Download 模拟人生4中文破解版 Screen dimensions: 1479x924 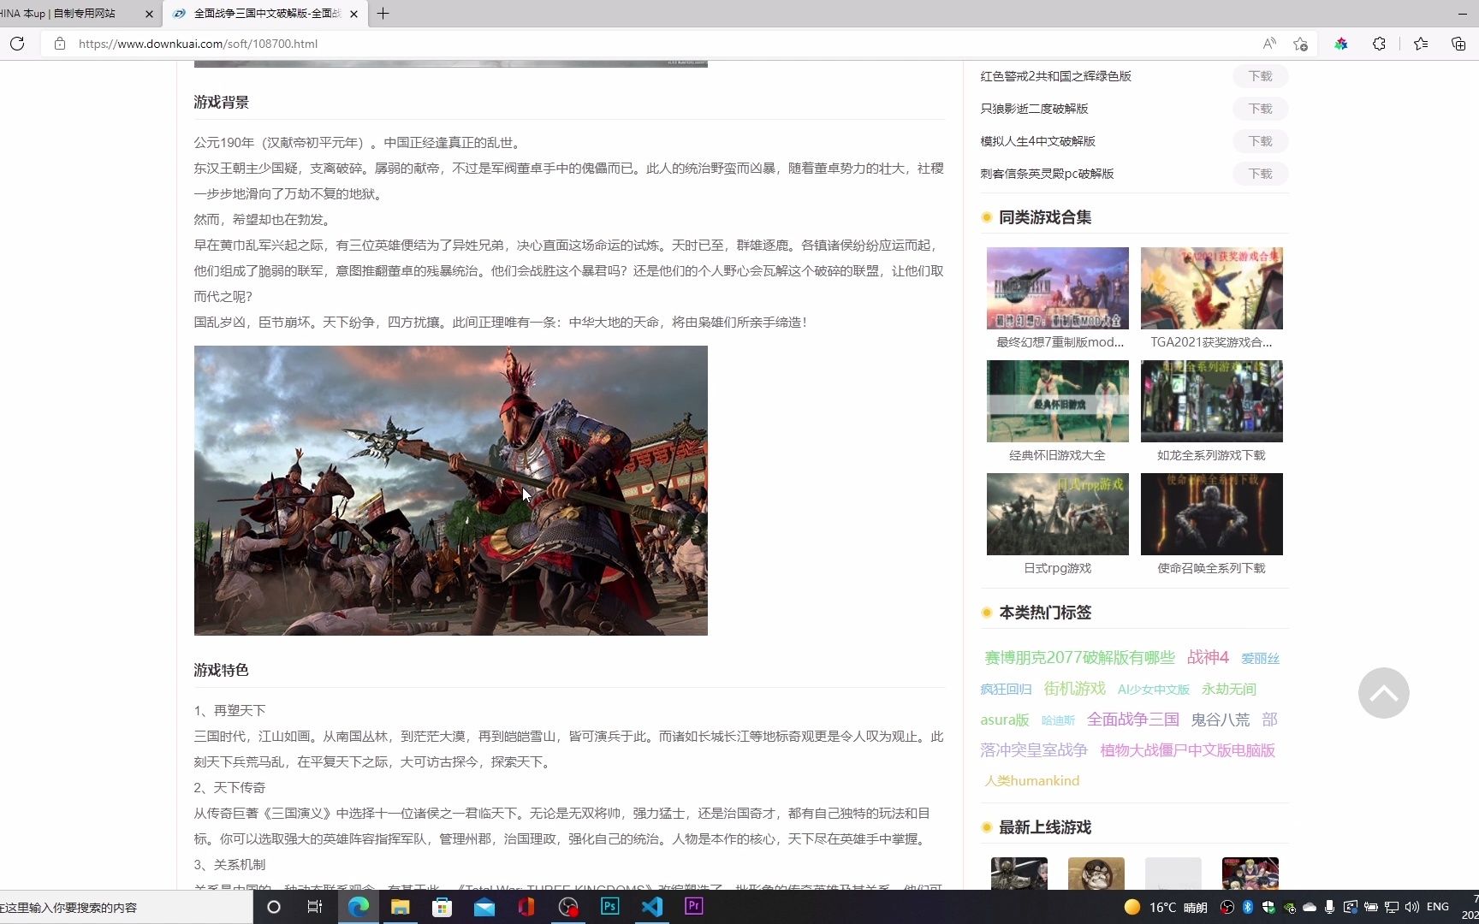point(1261,141)
